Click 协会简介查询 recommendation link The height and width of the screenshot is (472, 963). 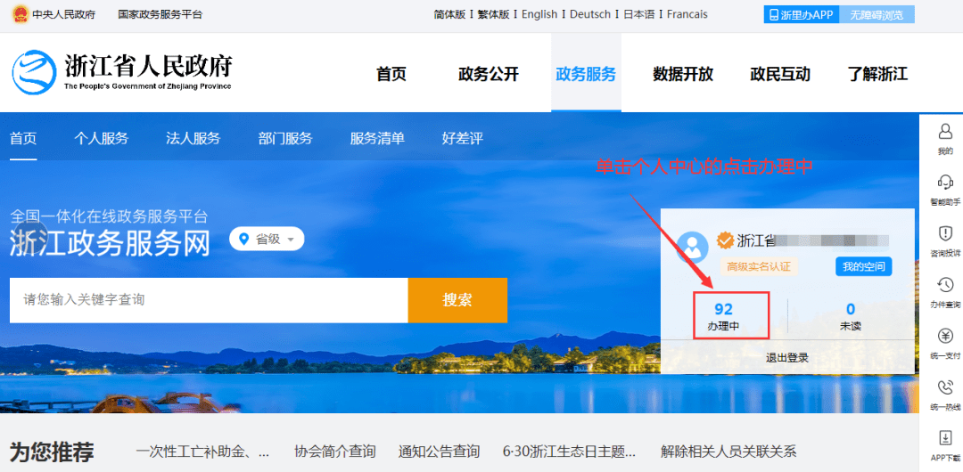[x=334, y=452]
